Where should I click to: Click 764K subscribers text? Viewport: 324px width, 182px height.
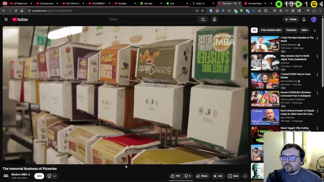(19, 178)
